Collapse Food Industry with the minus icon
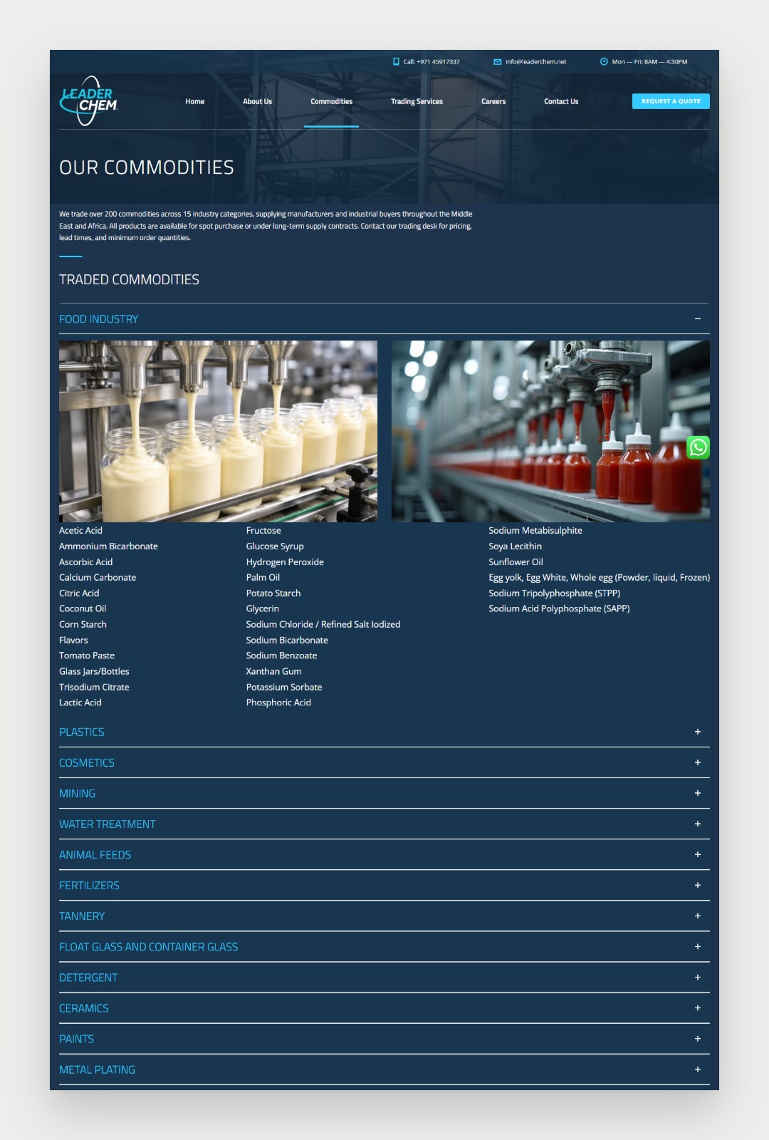 click(x=698, y=318)
